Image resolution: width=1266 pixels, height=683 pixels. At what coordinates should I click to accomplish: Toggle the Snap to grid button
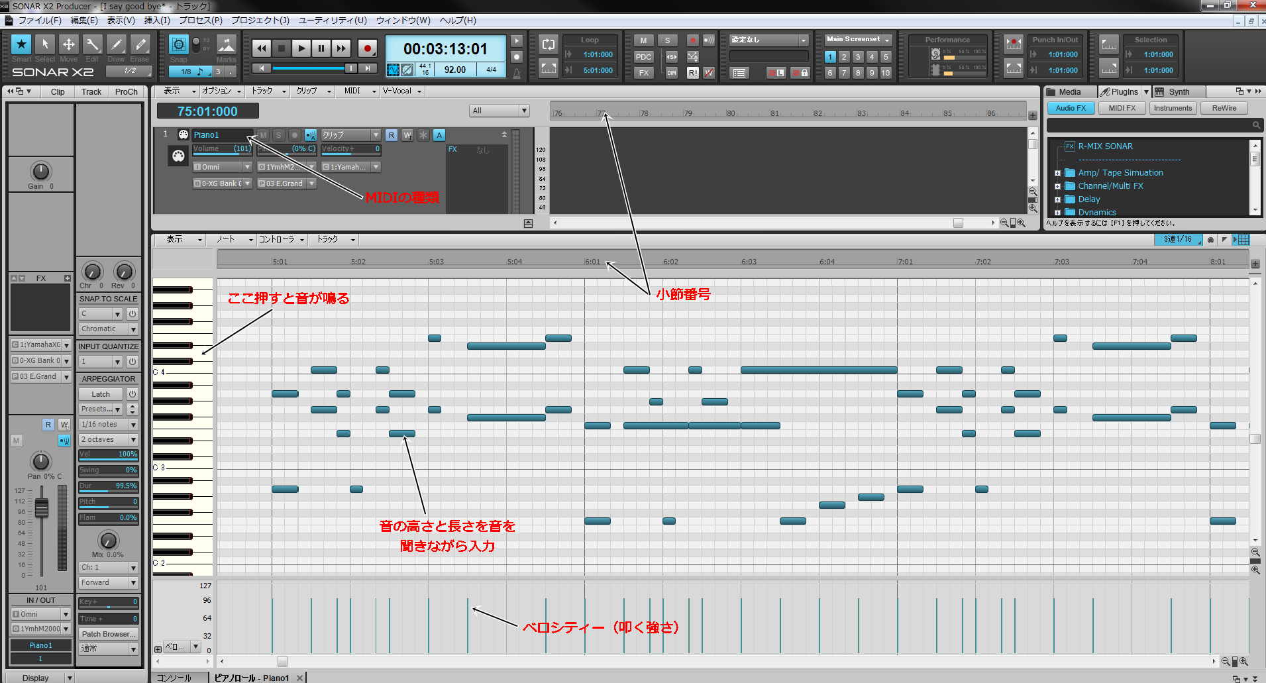coord(179,44)
